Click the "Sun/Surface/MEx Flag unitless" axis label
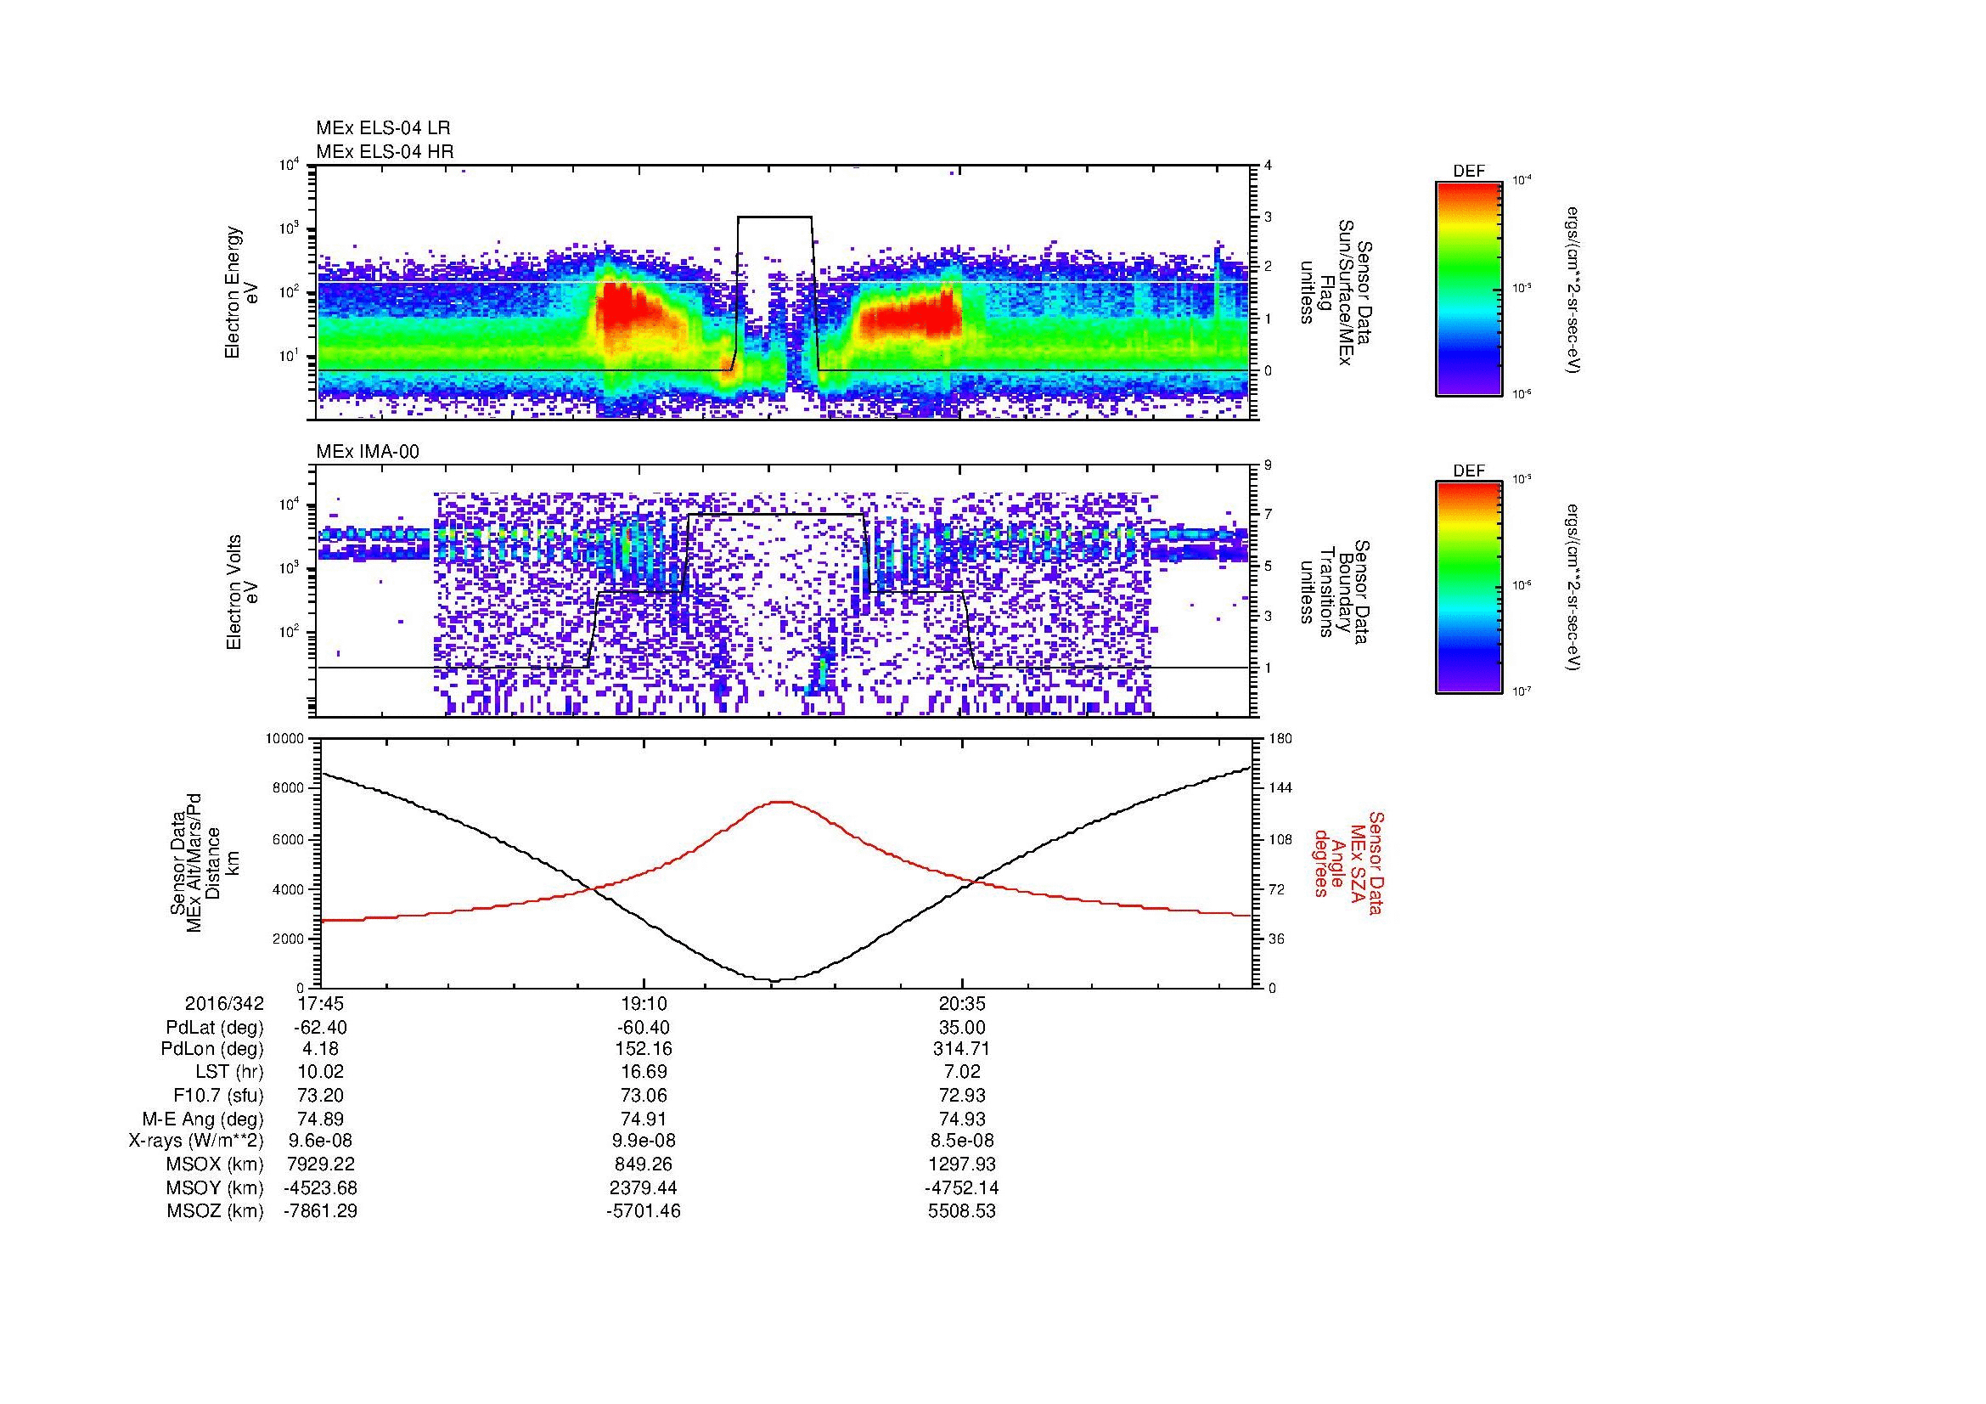Viewport: 1986px width, 1404px height. tap(1332, 292)
